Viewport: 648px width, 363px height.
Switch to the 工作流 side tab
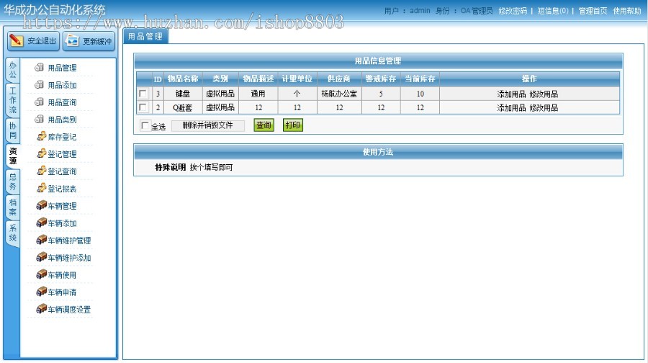(x=13, y=100)
